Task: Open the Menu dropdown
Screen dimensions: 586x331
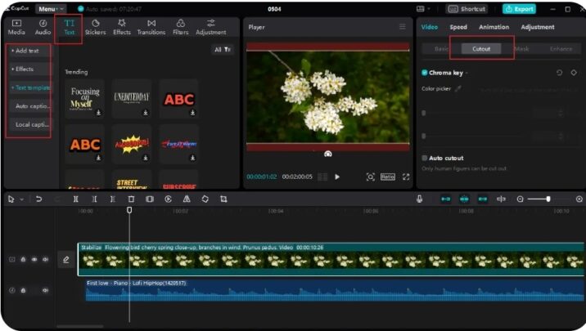Action: pos(51,9)
